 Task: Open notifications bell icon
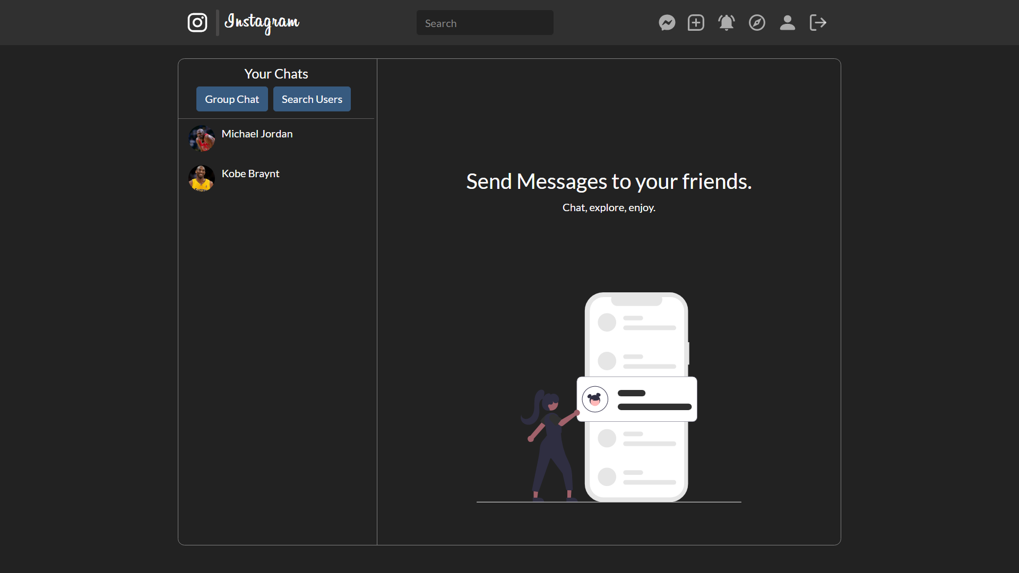pos(727,23)
